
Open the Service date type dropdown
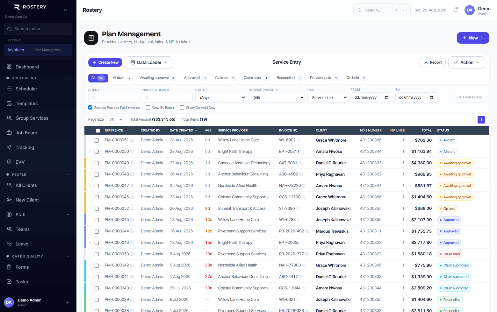click(x=328, y=97)
